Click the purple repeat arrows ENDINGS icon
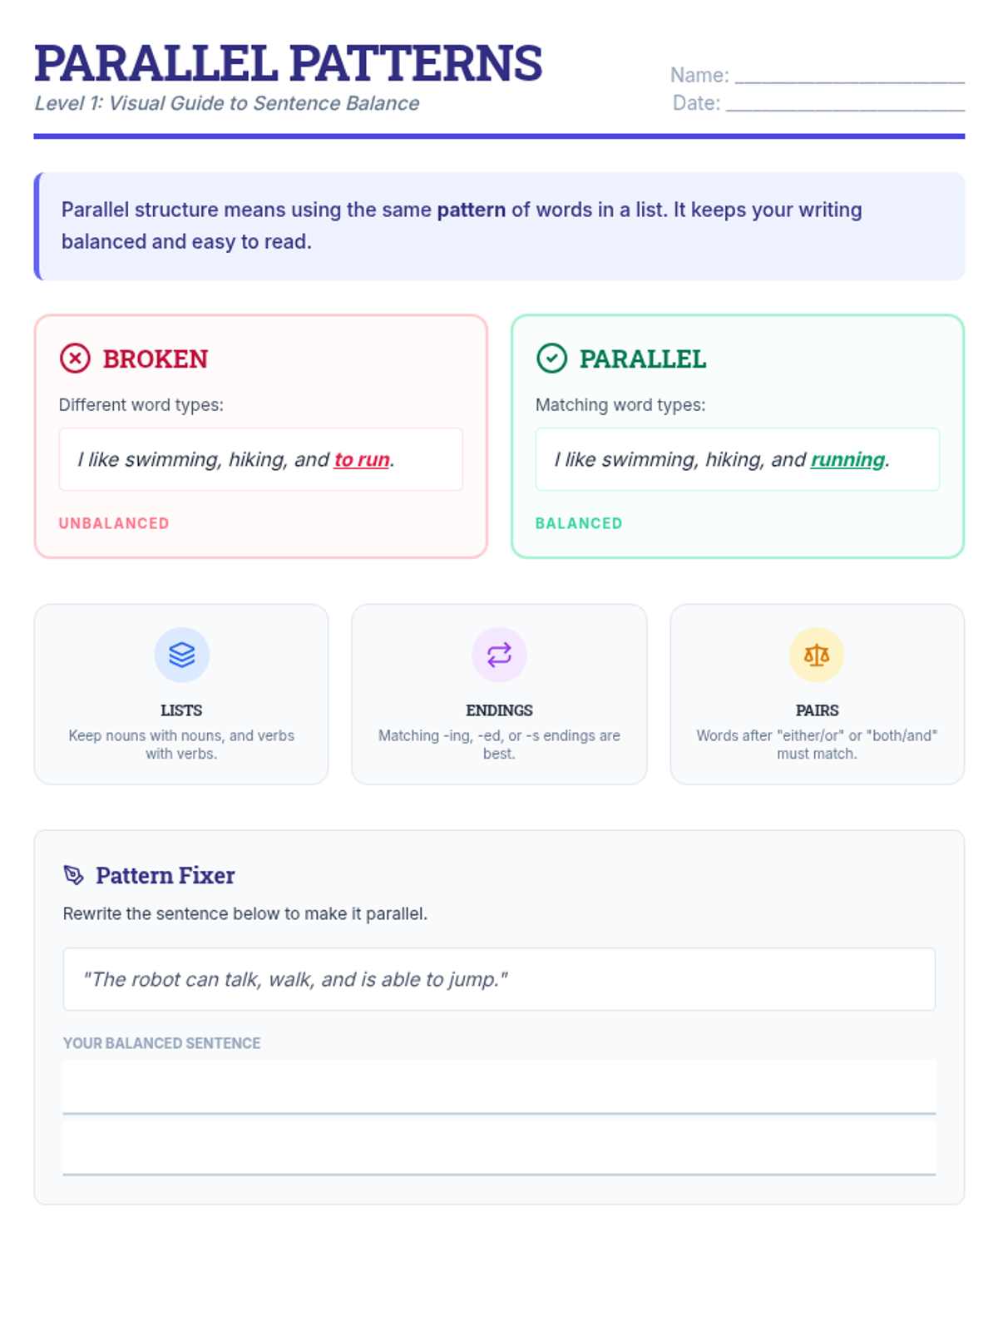This screenshot has height=1331, width=998. pyautogui.click(x=499, y=655)
